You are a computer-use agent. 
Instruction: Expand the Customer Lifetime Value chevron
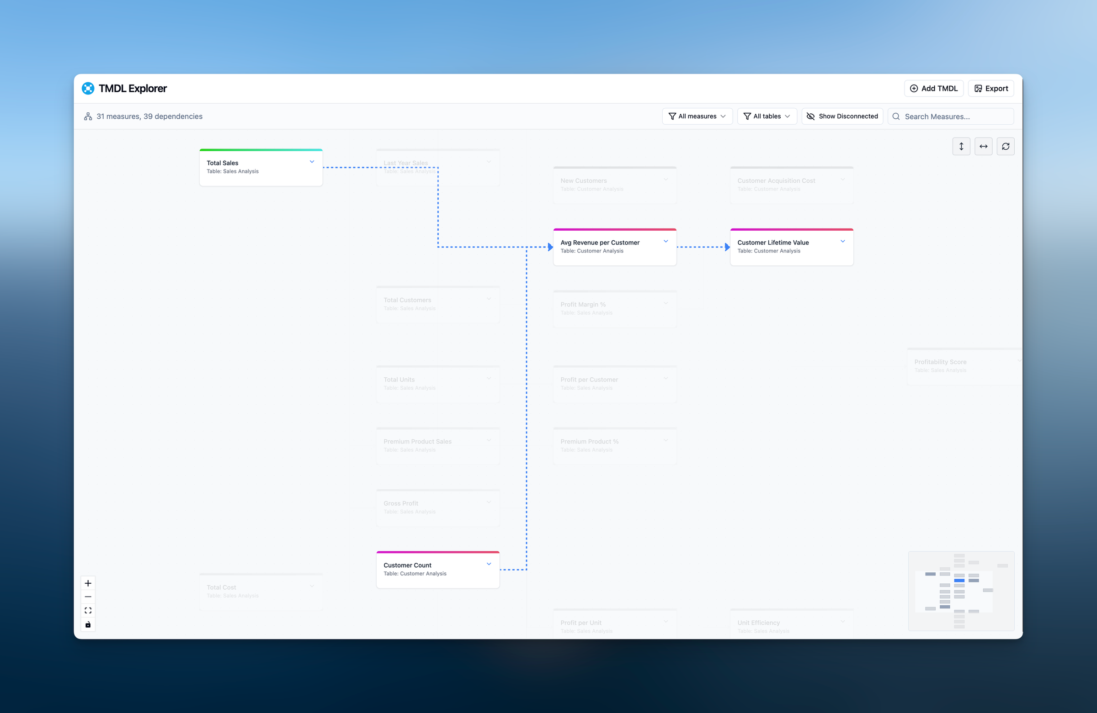(842, 241)
